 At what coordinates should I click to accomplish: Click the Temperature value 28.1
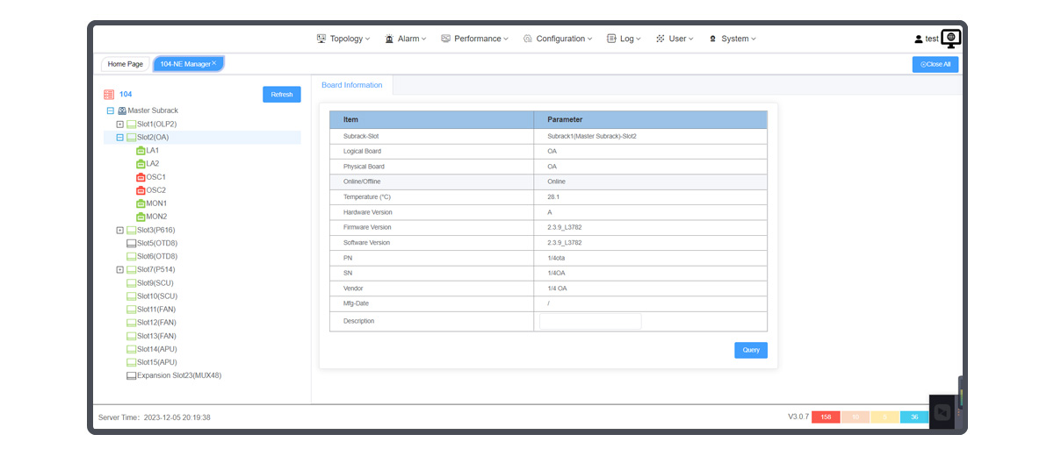[x=553, y=197]
